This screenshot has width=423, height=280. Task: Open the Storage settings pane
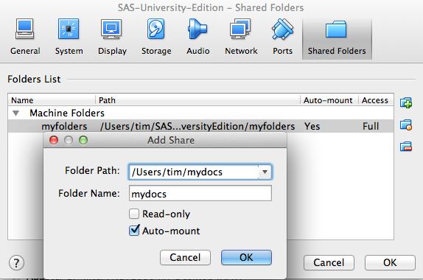tap(156, 37)
